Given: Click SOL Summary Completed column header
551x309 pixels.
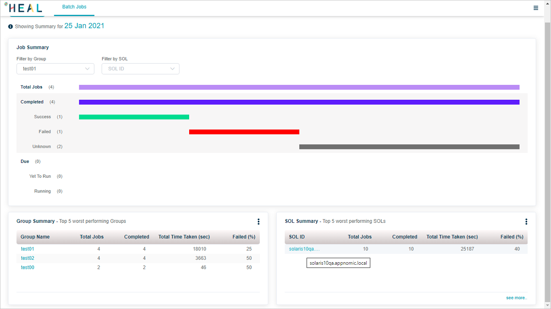Looking at the screenshot, I should point(405,237).
